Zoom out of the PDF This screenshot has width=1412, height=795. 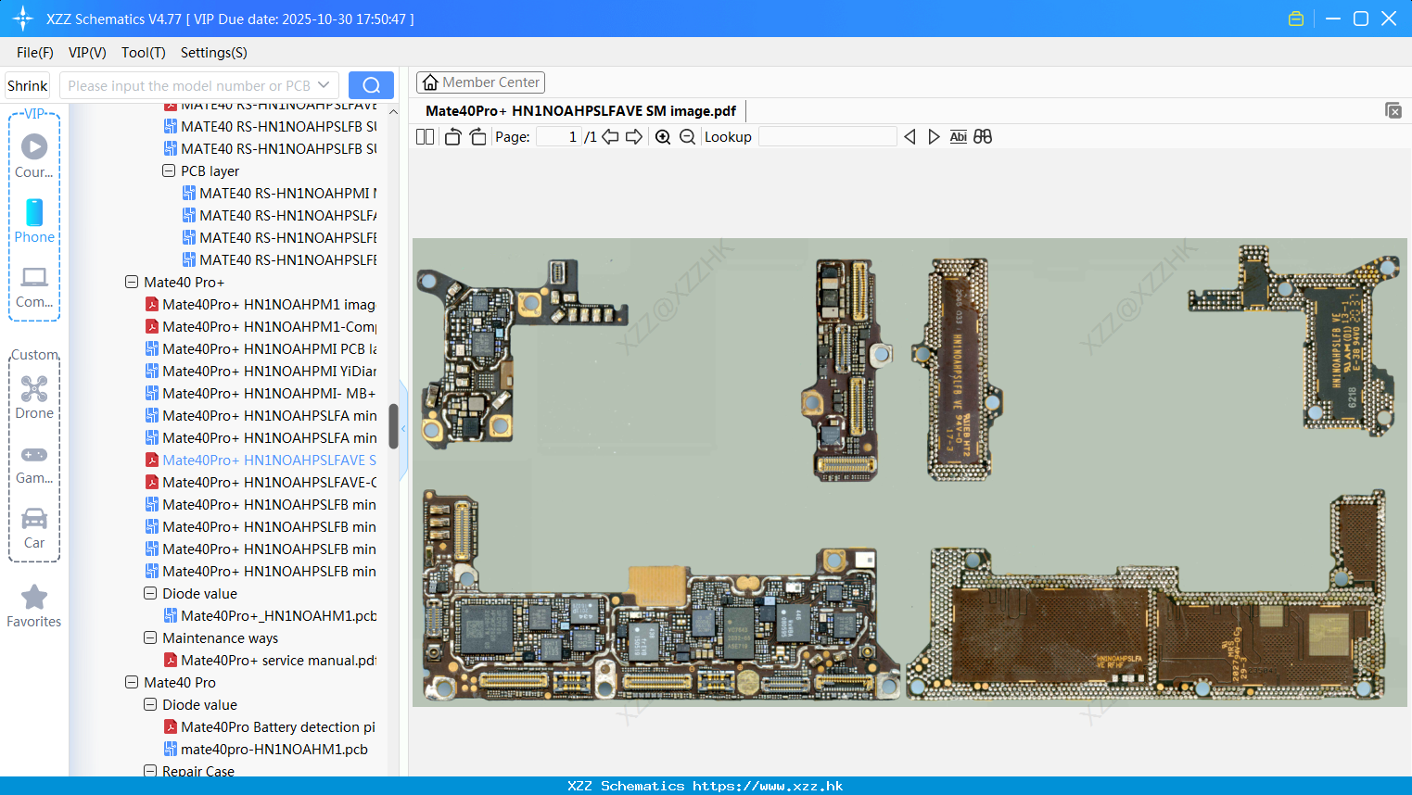687,136
